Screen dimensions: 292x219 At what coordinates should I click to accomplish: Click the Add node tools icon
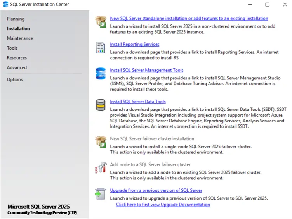point(101,168)
